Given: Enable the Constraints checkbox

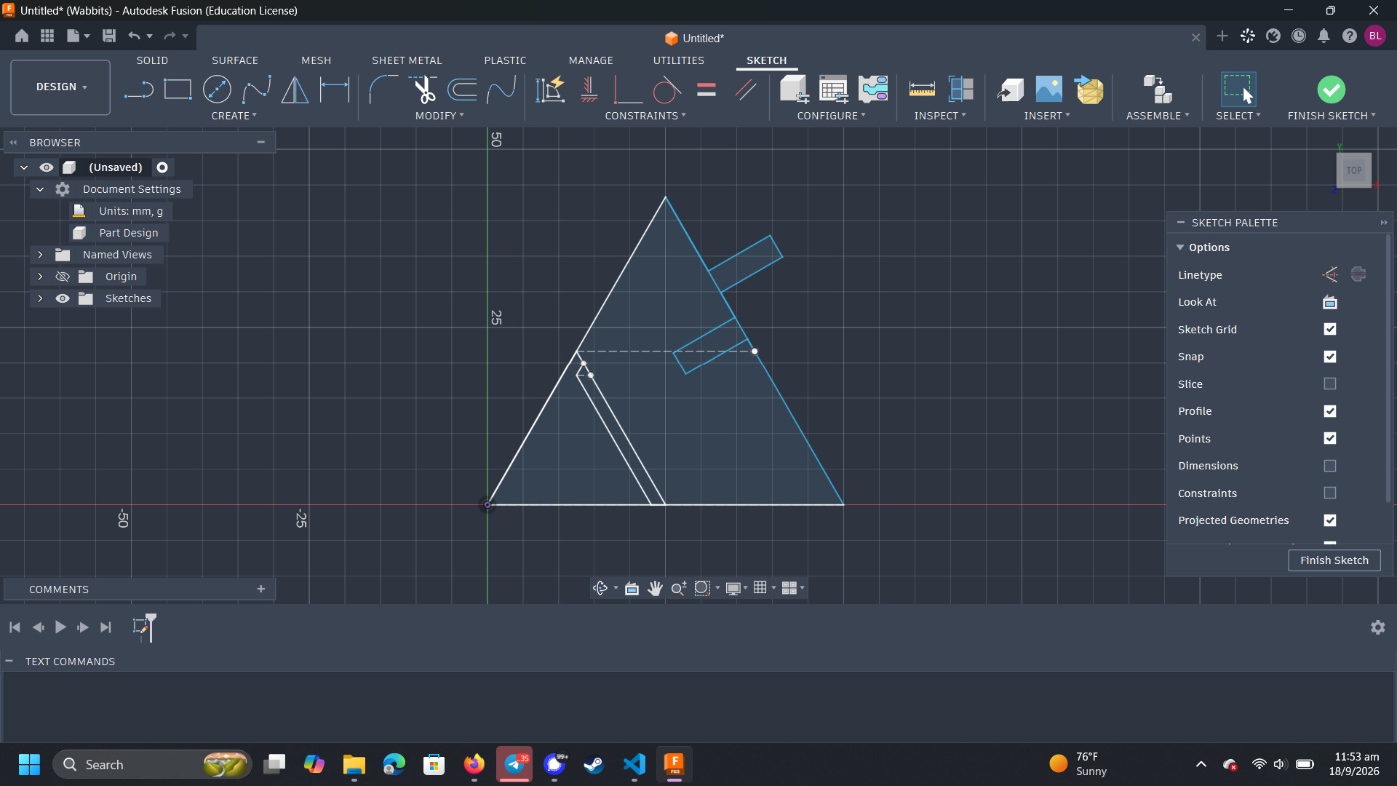Looking at the screenshot, I should [x=1330, y=493].
